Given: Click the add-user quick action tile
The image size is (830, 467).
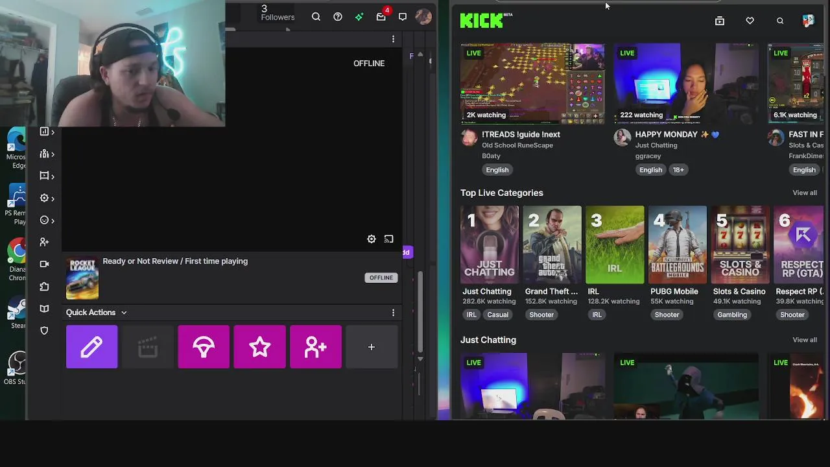Looking at the screenshot, I should click(x=316, y=347).
